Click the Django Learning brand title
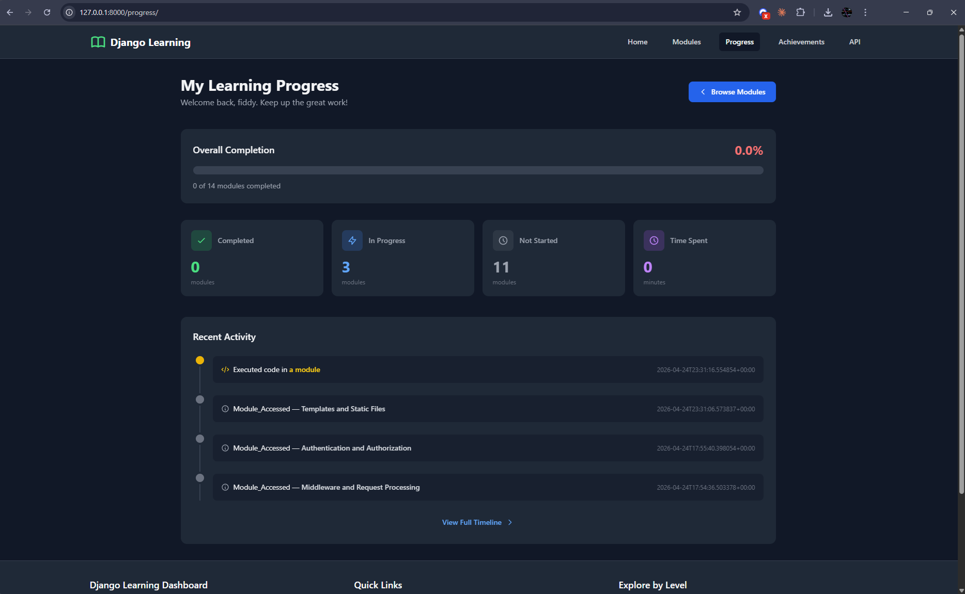 pos(150,42)
